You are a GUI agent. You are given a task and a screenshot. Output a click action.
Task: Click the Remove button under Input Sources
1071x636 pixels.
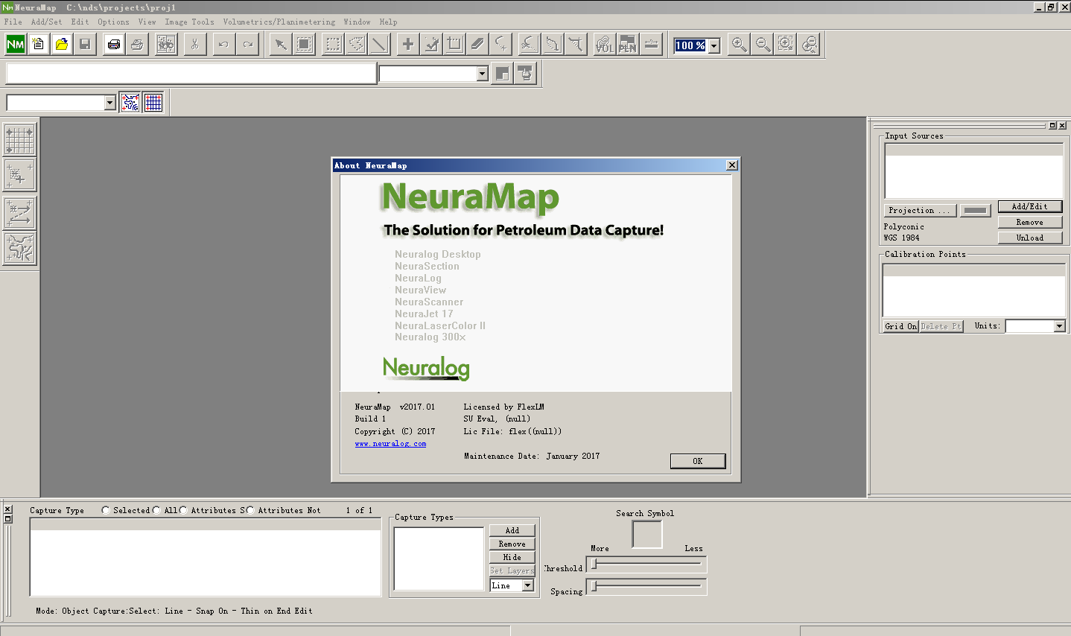(x=1030, y=222)
